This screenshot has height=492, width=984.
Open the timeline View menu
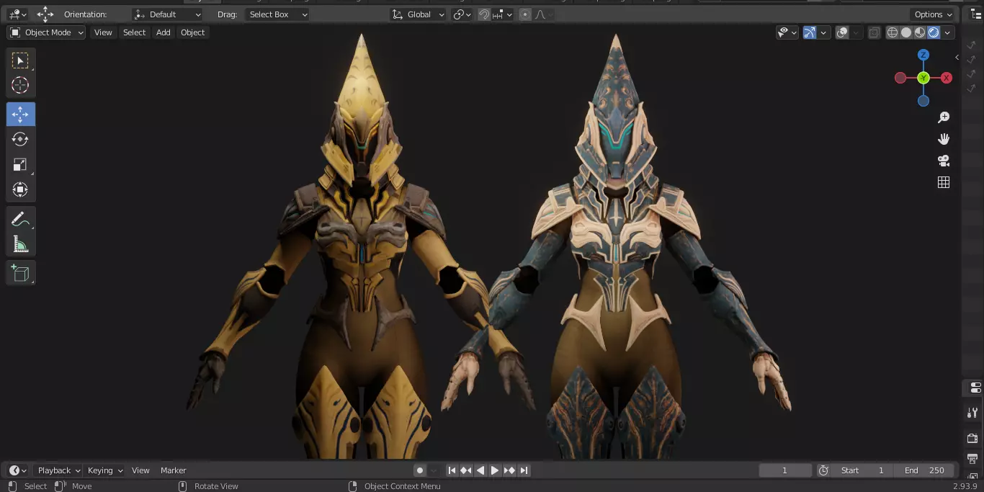140,470
